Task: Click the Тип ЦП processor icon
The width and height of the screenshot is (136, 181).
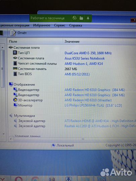Action: coord(15,53)
